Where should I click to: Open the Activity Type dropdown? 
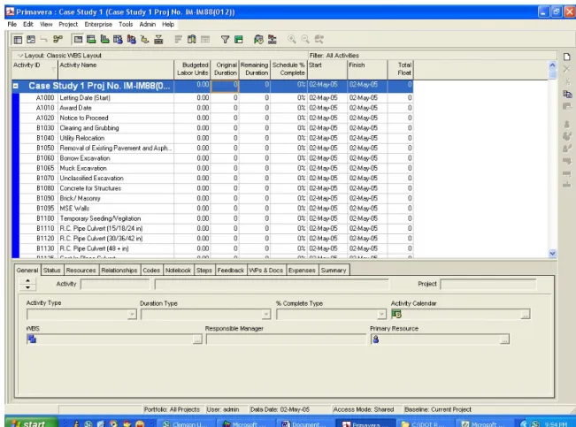point(132,315)
